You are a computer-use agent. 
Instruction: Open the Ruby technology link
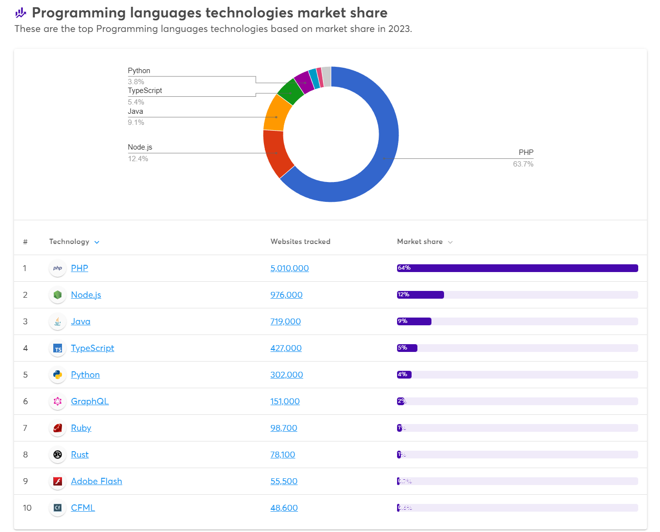point(81,428)
